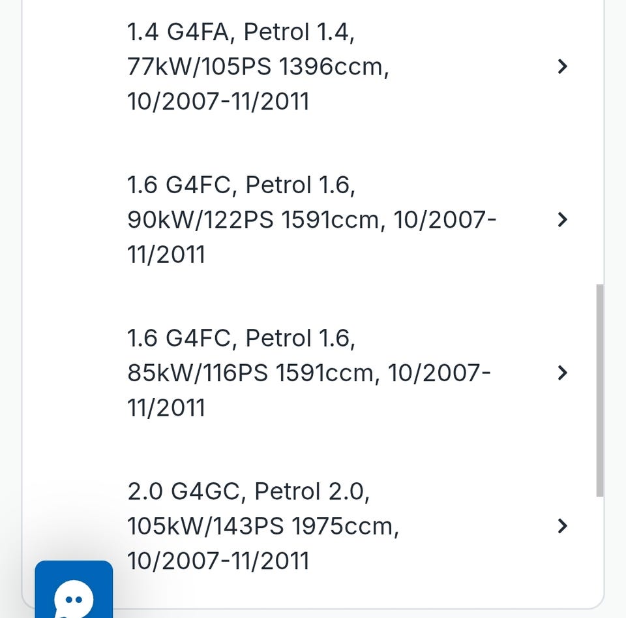Click scrollbar track above the grey thumb
626x618 pixels.
click(600, 144)
